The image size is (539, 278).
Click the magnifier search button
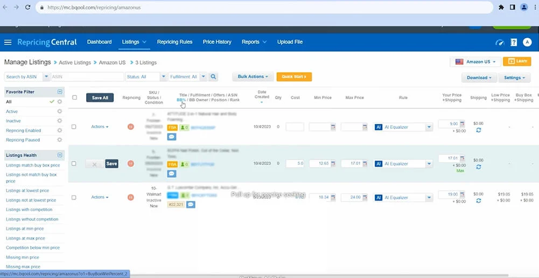(213, 77)
